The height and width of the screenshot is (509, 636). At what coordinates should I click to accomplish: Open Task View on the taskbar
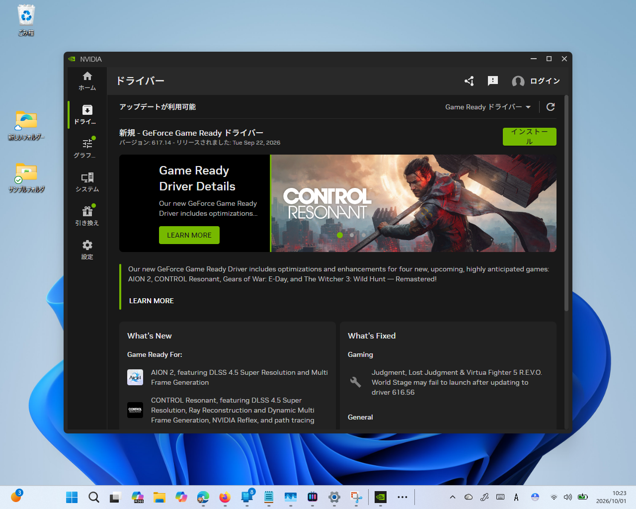click(x=116, y=497)
